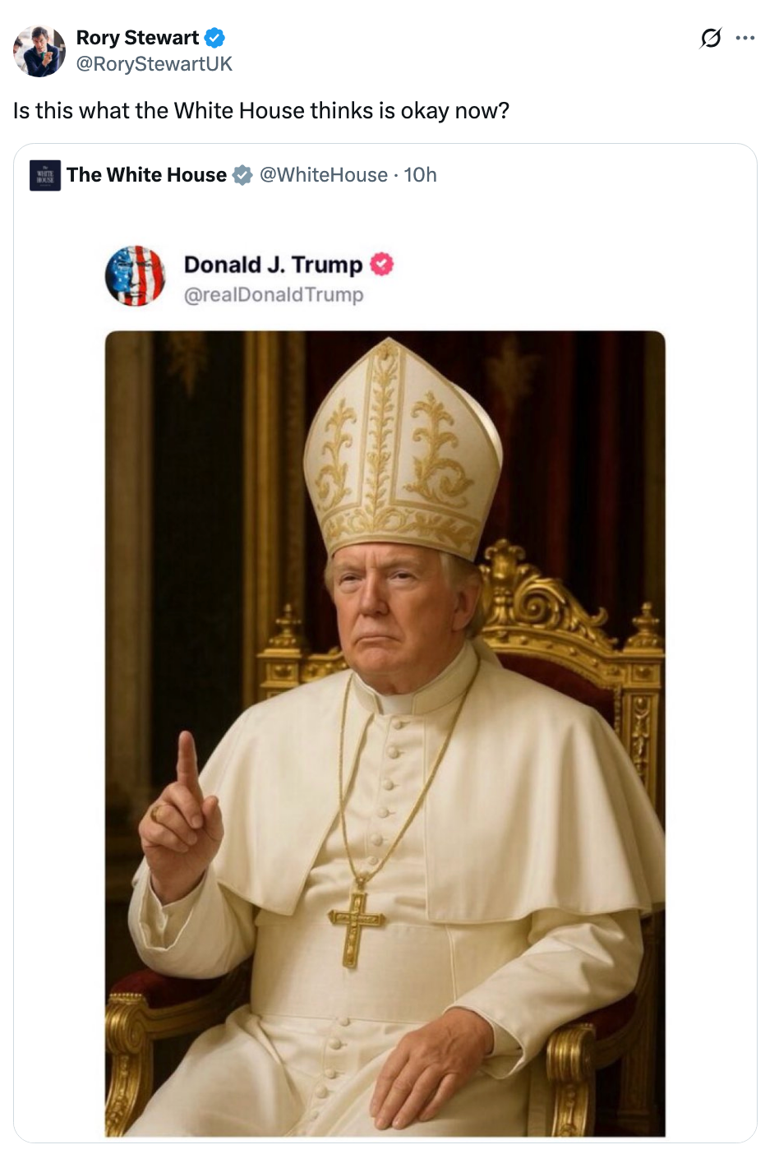Open the three-dot more options menu
The image size is (779, 1154).
click(x=745, y=38)
